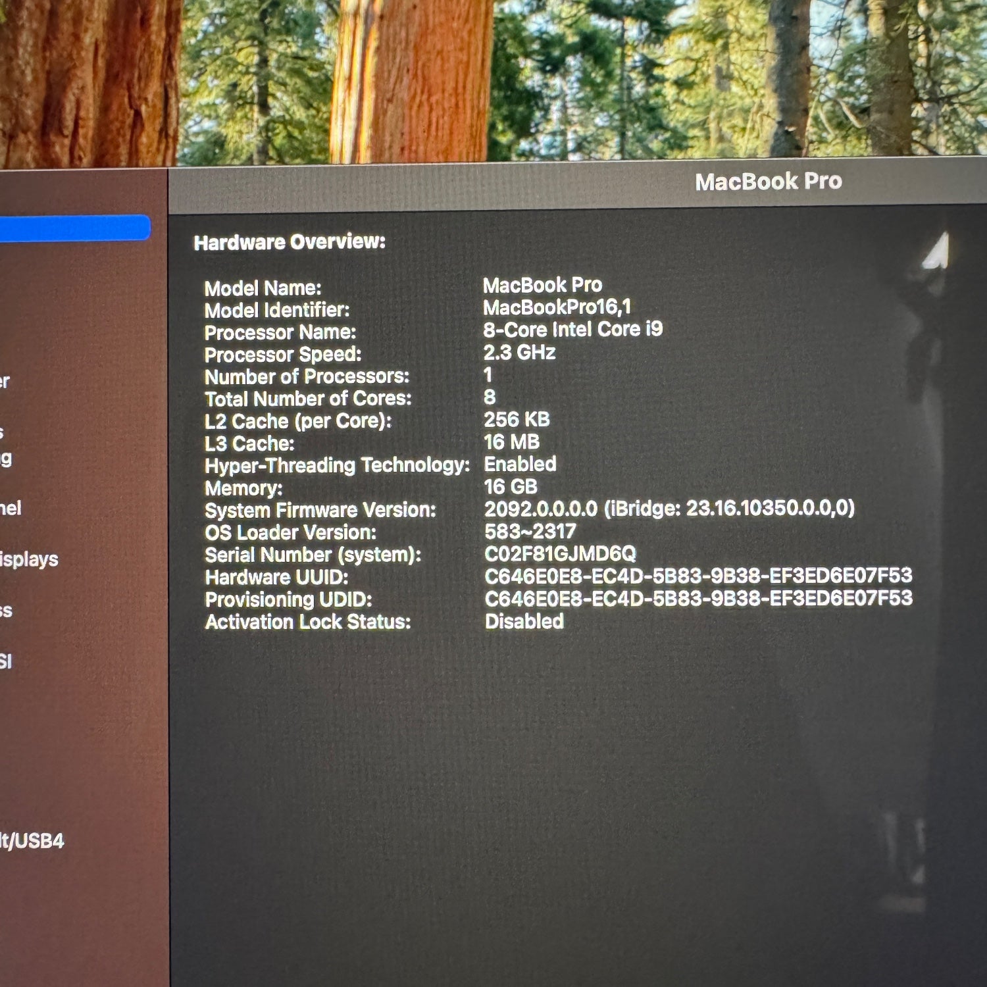Open Disc Burning sidebar item

point(7,458)
